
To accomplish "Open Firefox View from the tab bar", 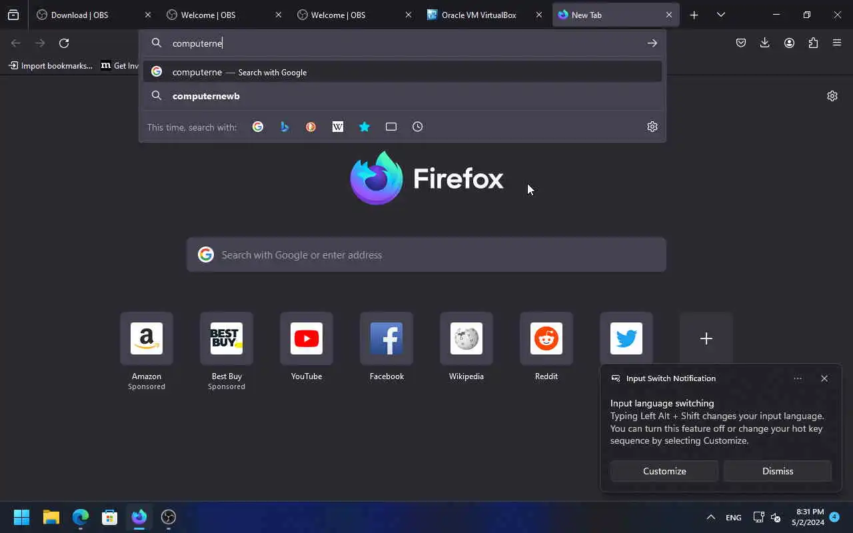I will coord(13,15).
